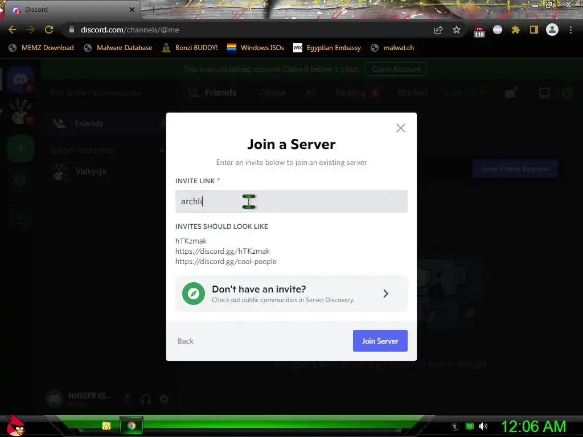Bookmark this page with the star
Screen dimensions: 583x437
(x=457, y=30)
